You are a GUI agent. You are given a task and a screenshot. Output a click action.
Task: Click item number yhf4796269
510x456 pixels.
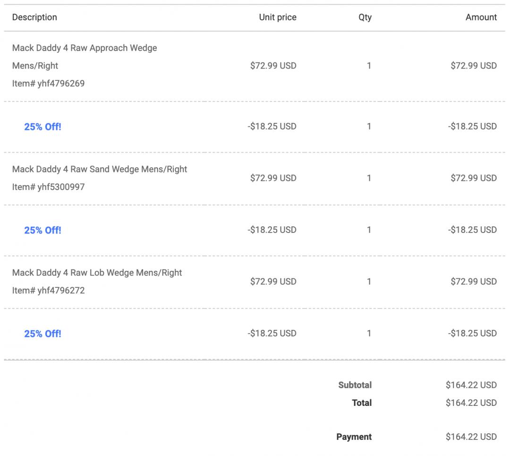[48, 84]
